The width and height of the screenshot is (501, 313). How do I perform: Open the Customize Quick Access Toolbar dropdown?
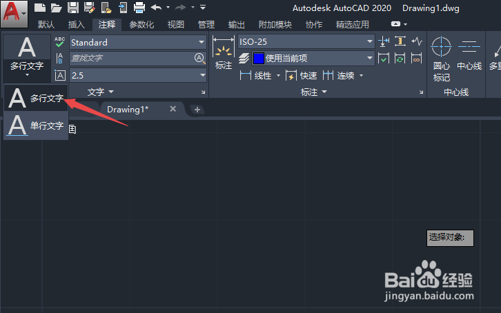(203, 7)
